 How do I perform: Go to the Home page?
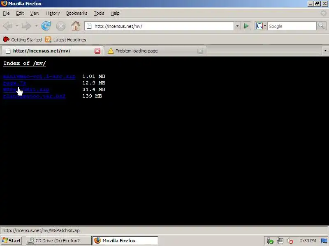[x=76, y=26]
